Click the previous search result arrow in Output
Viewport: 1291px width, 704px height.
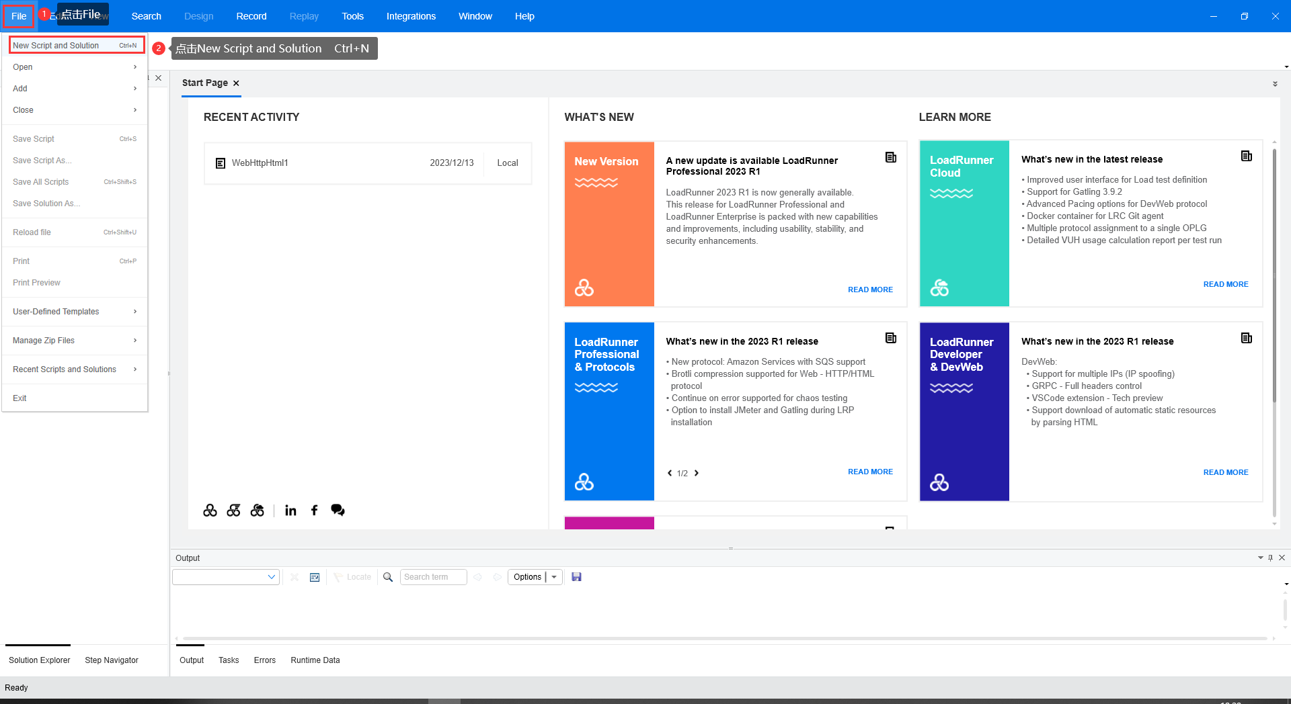pyautogui.click(x=478, y=577)
